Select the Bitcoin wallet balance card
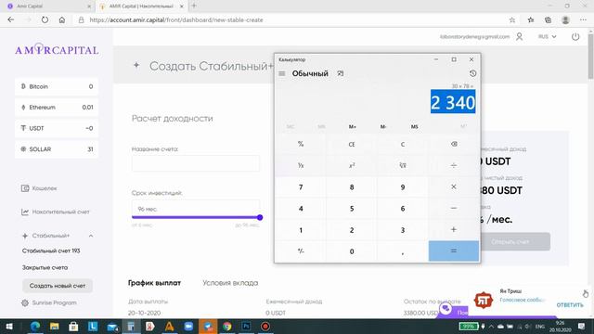Viewport: 594px width, 334px height. pyautogui.click(x=57, y=86)
